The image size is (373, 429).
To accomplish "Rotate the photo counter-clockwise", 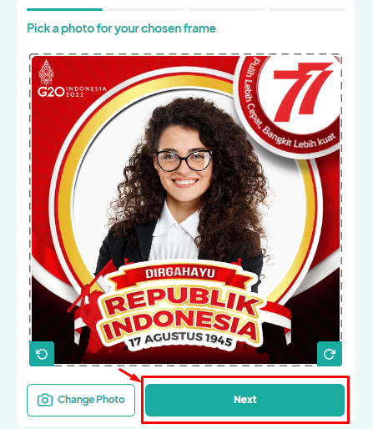I will click(42, 354).
